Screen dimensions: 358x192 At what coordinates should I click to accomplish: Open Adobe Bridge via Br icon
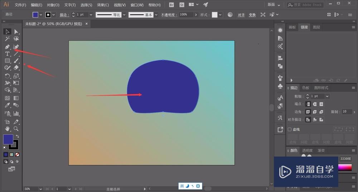tap(171, 5)
